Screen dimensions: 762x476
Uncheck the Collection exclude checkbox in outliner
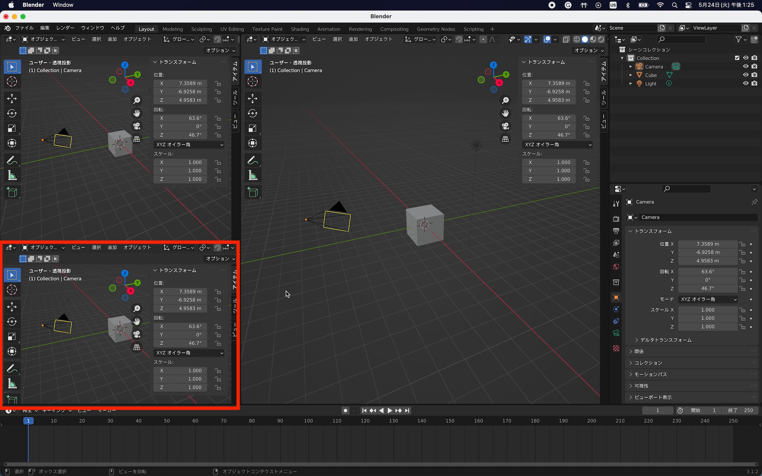pyautogui.click(x=737, y=58)
